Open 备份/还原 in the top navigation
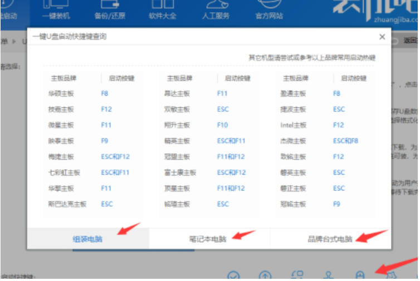The image size is (420, 281). [110, 11]
